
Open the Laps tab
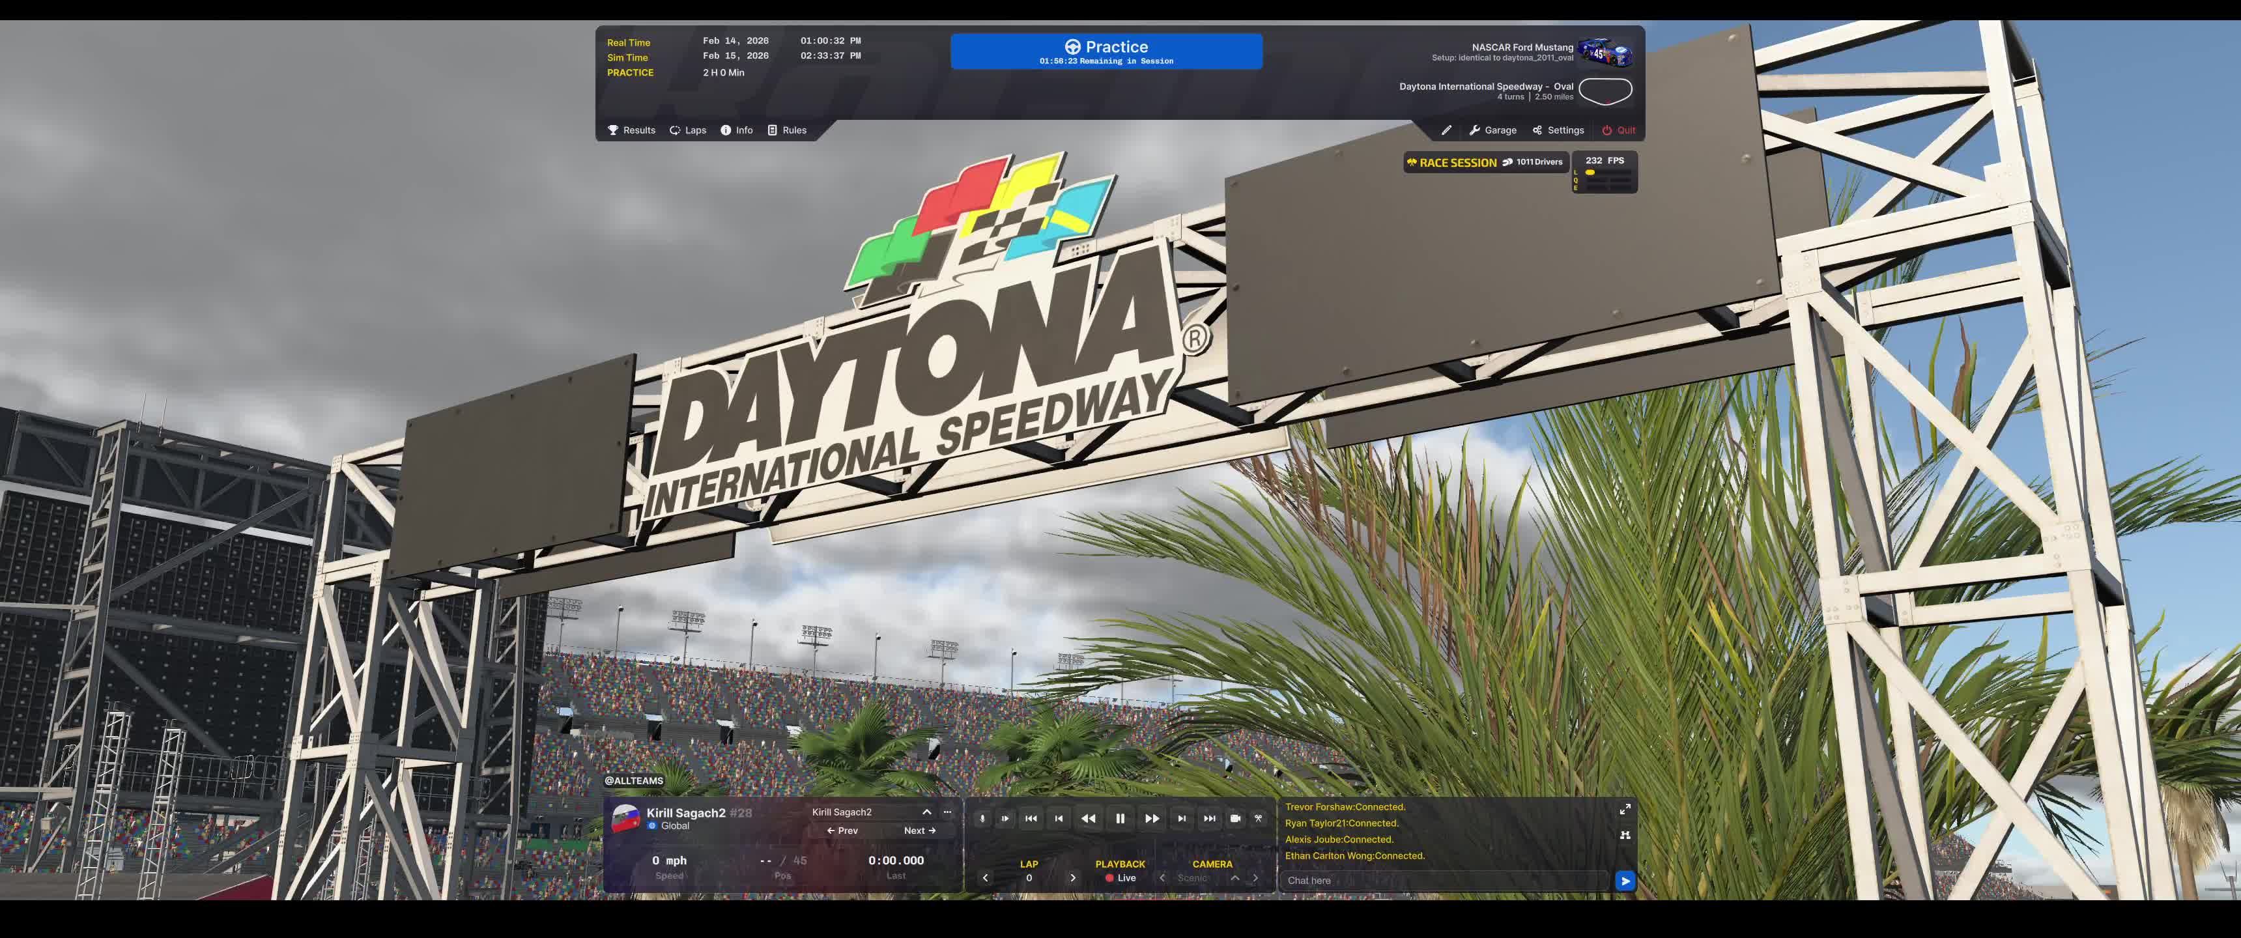[x=687, y=130]
